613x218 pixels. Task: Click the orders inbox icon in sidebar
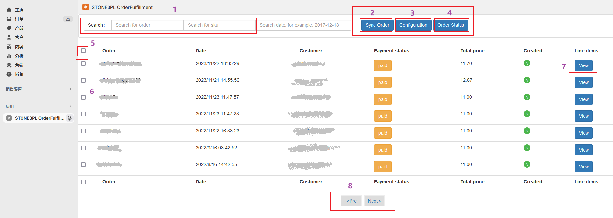tap(9, 19)
